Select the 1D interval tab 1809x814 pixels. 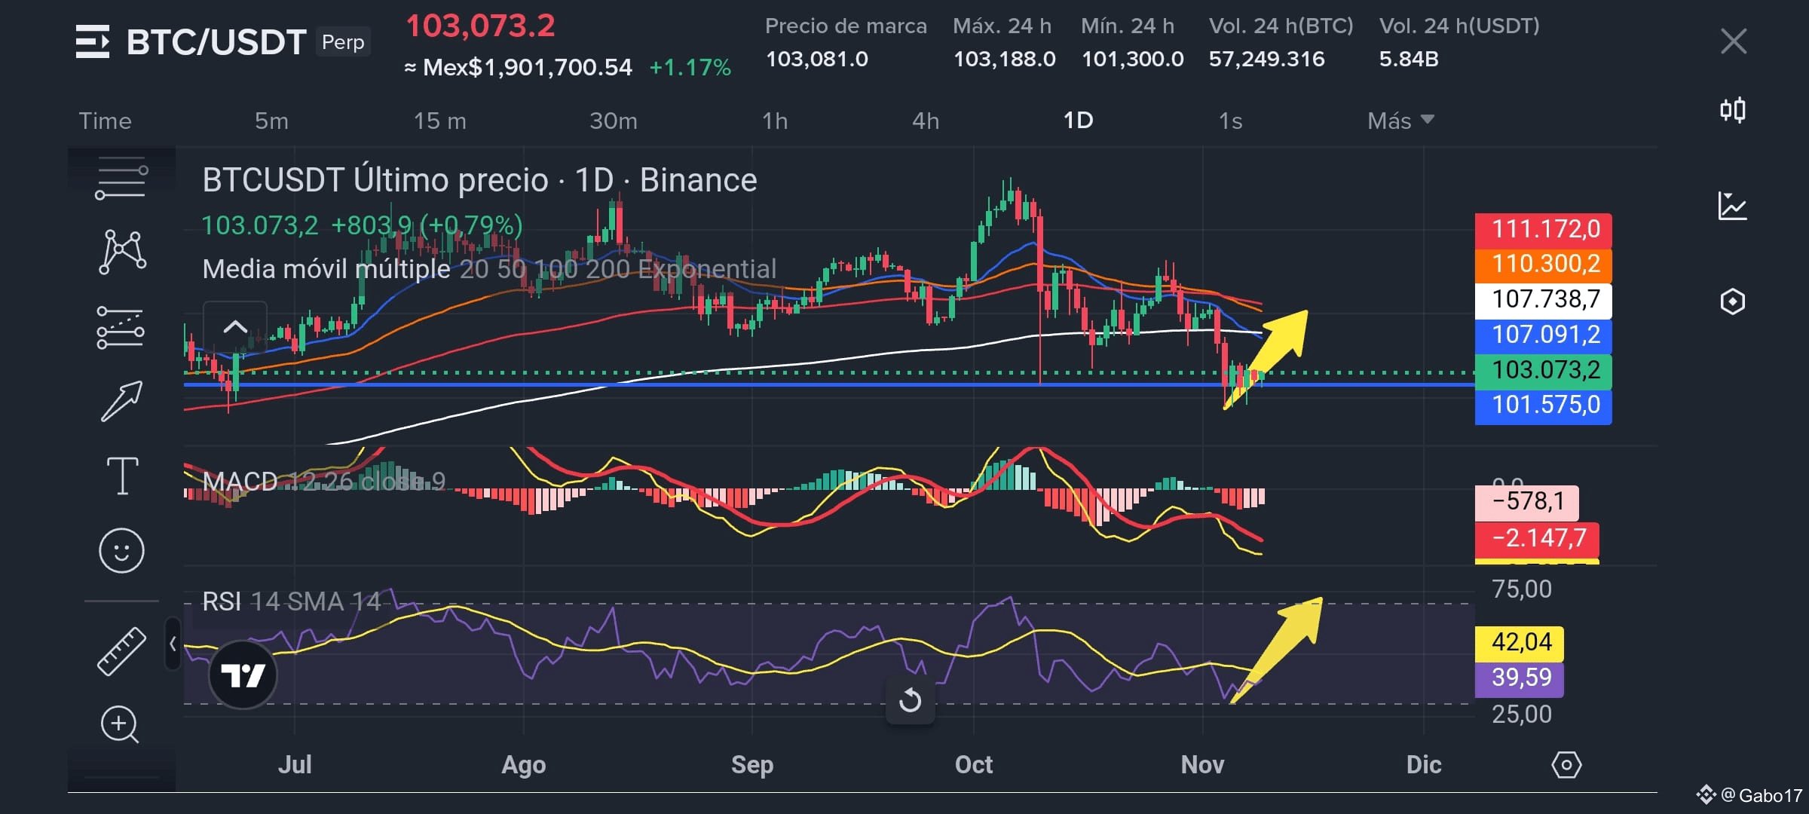click(x=1078, y=121)
